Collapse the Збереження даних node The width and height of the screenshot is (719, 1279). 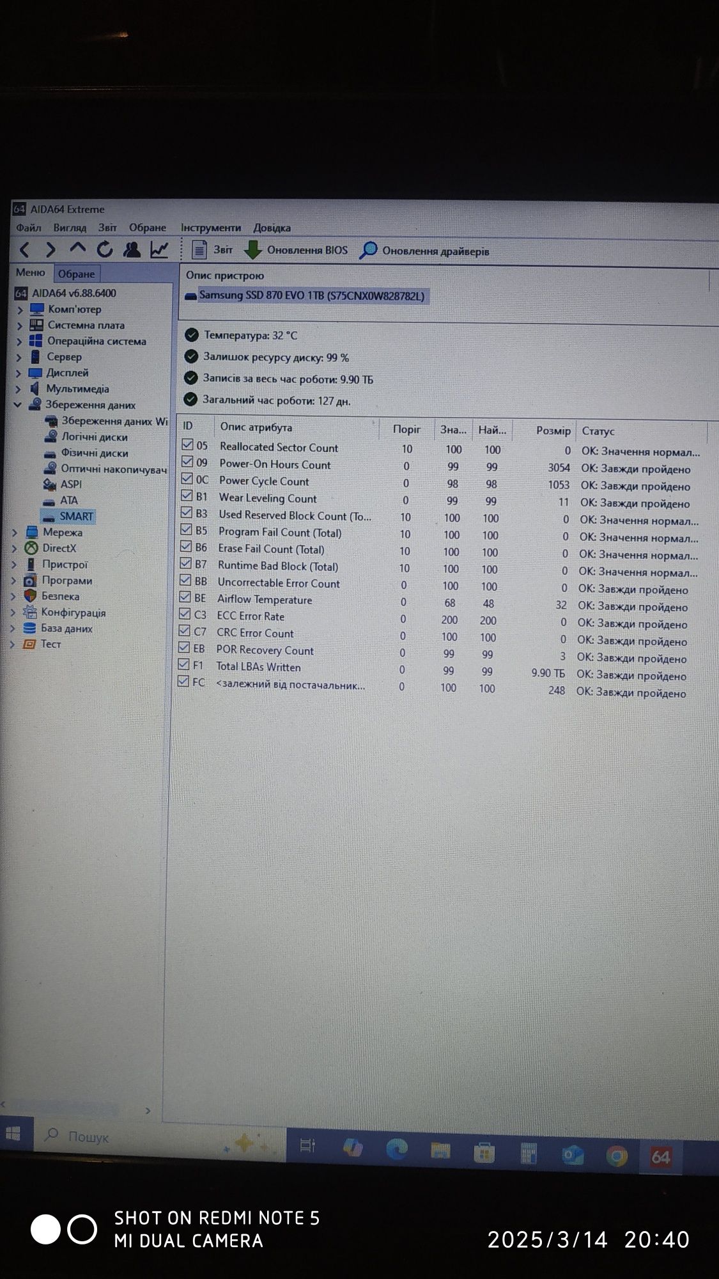(x=18, y=405)
